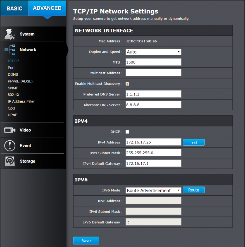Viewport: 245px width, 247px height.
Task: Click the System wrench icon
Action: point(10,34)
